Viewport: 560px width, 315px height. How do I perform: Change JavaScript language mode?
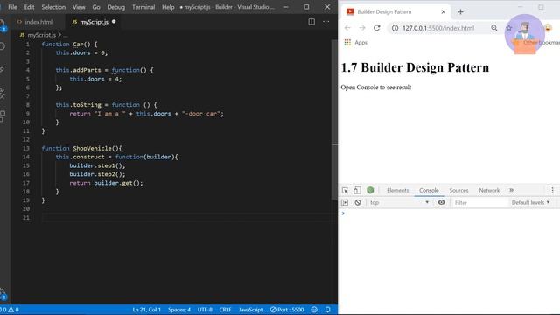[251, 310]
